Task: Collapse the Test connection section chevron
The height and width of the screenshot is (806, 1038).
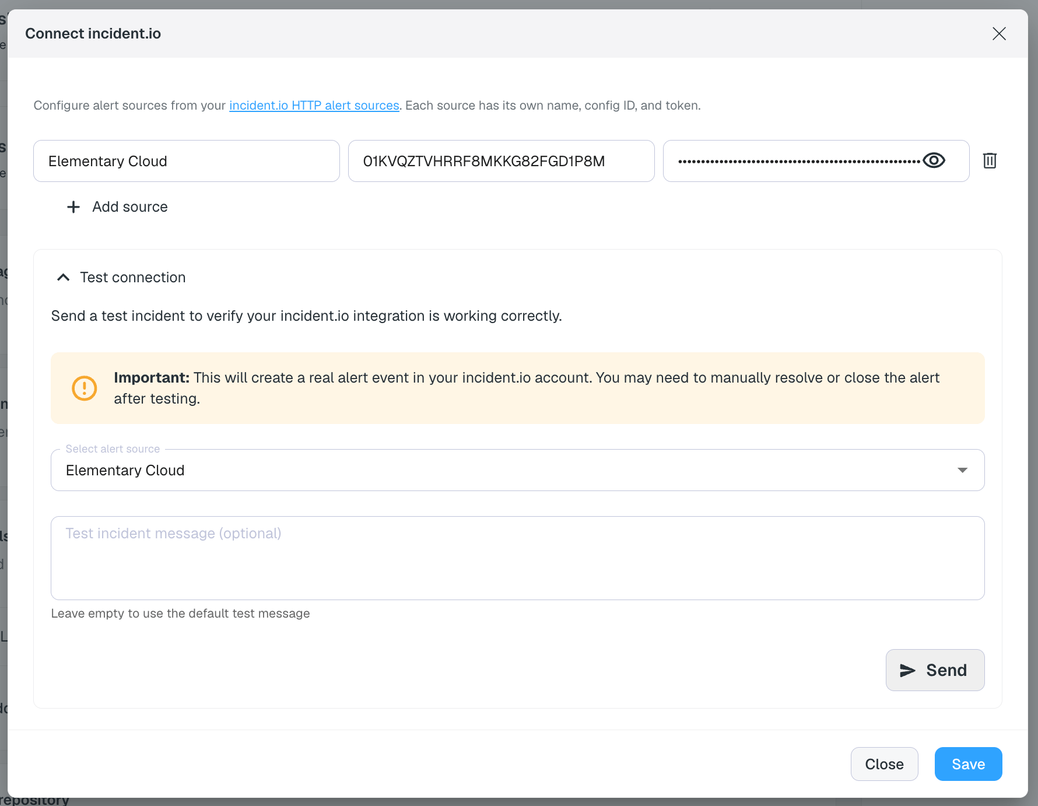Action: pyautogui.click(x=64, y=278)
